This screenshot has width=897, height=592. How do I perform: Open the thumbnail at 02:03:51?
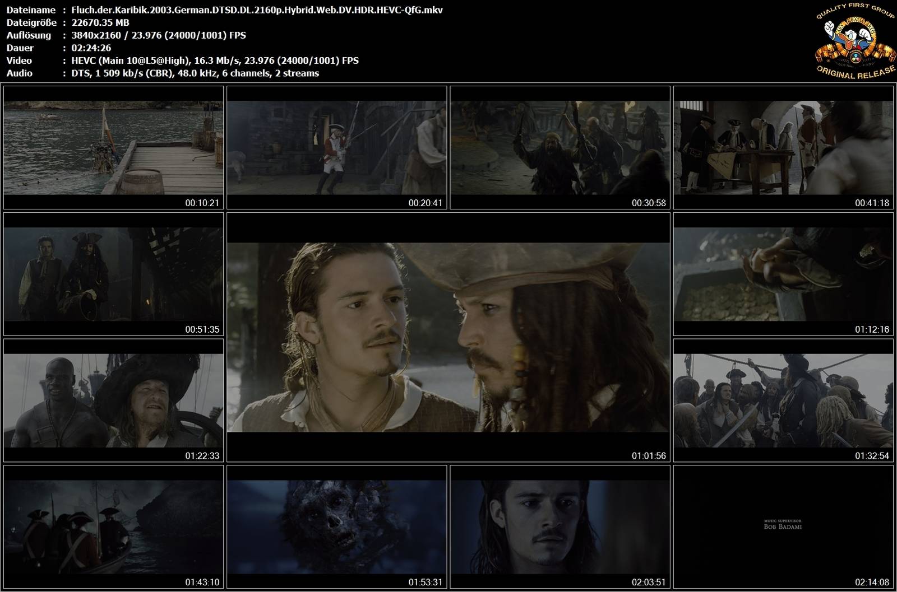point(560,526)
